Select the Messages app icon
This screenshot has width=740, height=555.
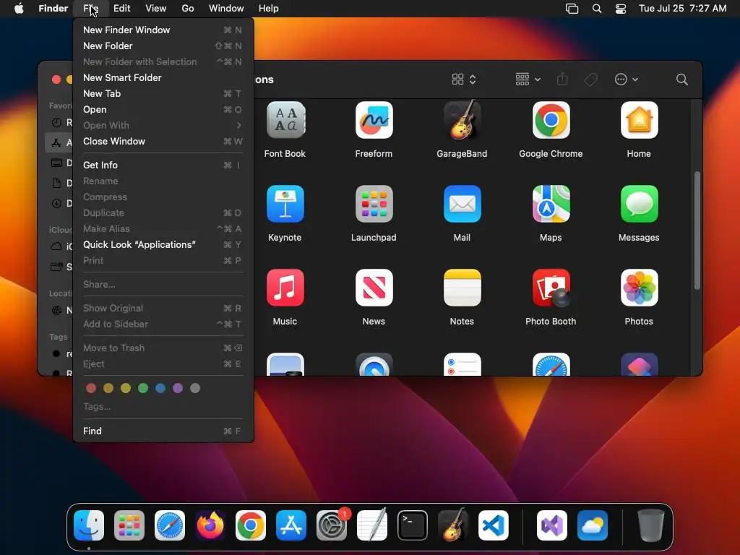[x=639, y=204]
